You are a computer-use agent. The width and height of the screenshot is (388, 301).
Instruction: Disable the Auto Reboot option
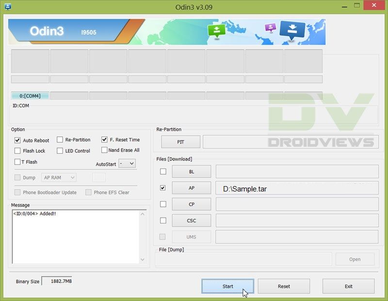click(x=17, y=140)
